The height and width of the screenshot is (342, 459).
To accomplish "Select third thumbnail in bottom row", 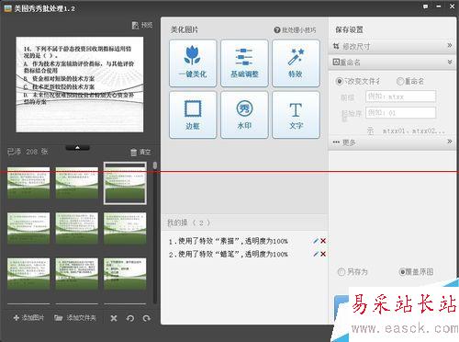I will click(125, 274).
